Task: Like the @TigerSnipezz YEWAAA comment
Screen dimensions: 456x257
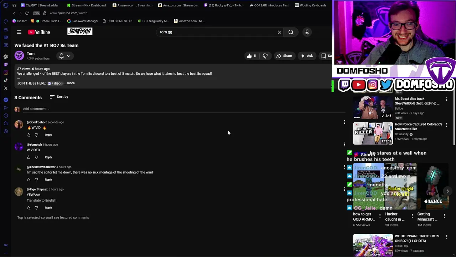Action: [29, 208]
